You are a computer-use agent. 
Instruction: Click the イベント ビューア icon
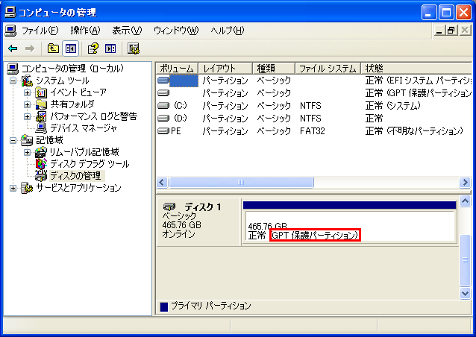tap(41, 92)
